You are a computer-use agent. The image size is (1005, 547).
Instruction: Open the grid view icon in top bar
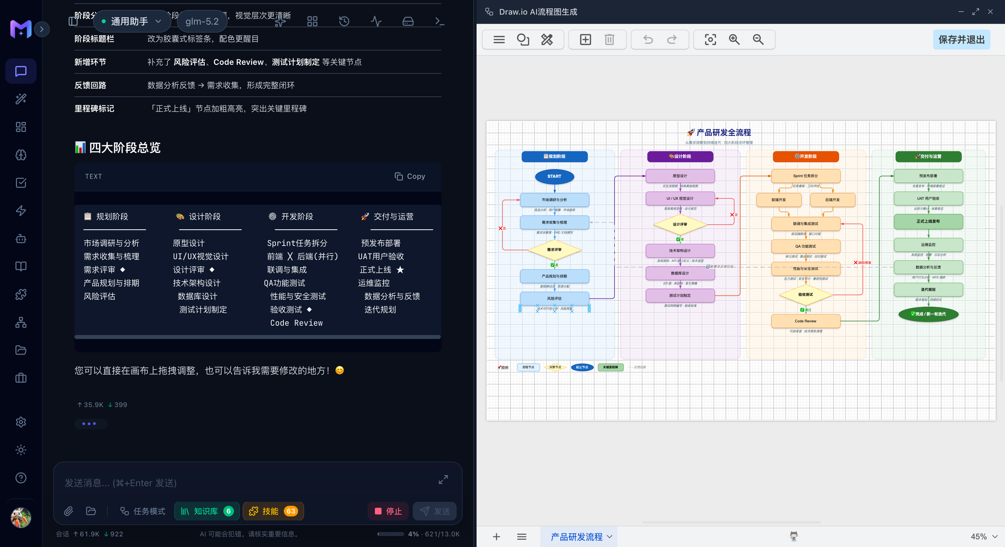point(312,21)
